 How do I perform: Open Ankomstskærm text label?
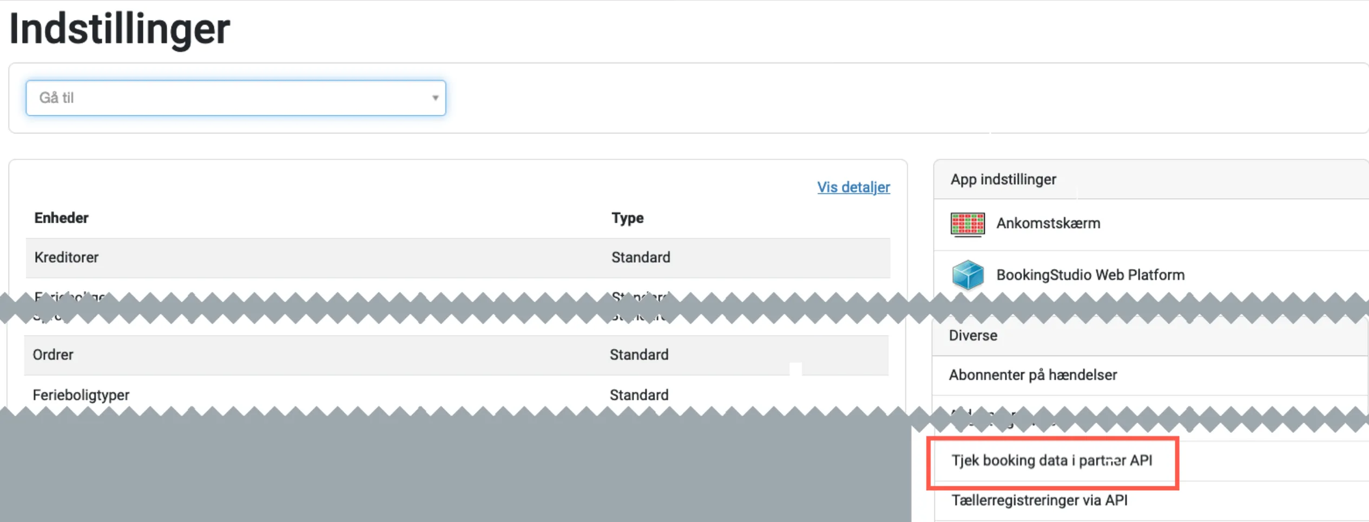pos(1048,223)
